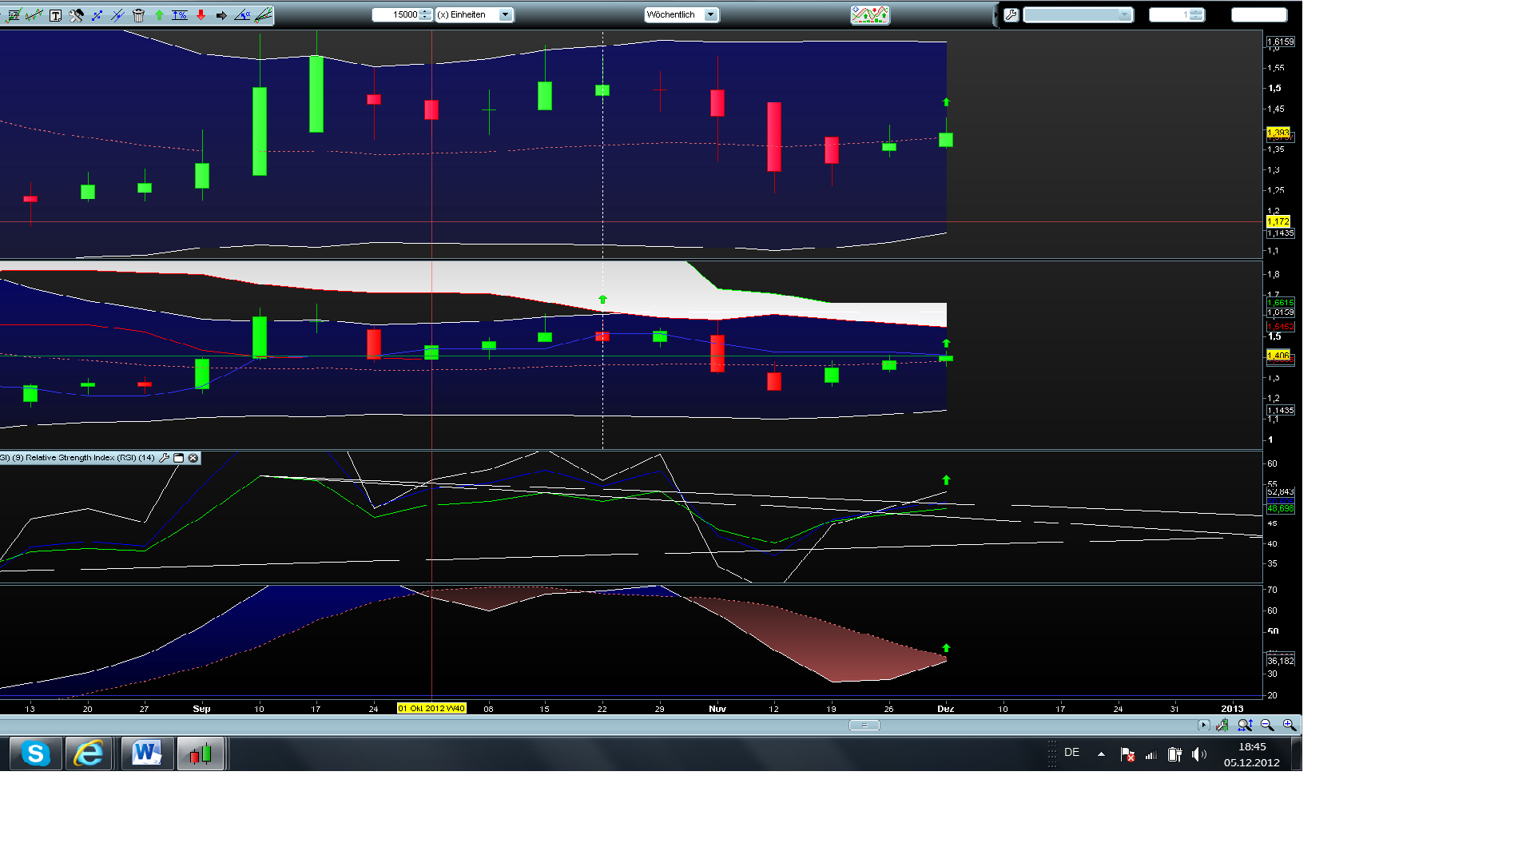Open the indicator chart icon in the toolbar
The image size is (1534, 863).
pyautogui.click(x=870, y=14)
